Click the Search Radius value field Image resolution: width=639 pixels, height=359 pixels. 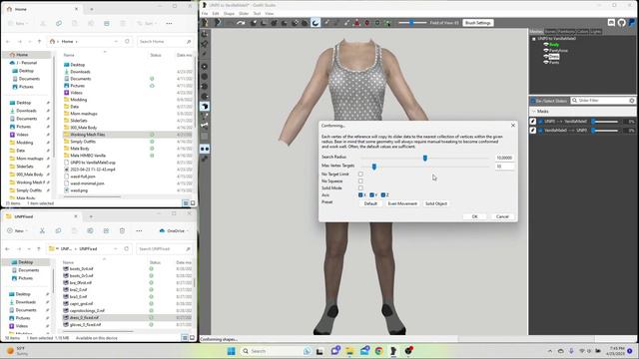[504, 158]
